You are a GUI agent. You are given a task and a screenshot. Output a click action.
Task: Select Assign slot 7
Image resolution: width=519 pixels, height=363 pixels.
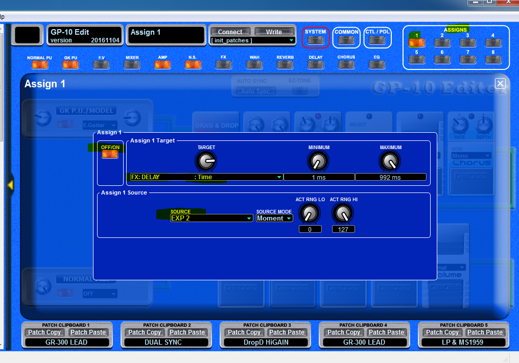point(468,60)
